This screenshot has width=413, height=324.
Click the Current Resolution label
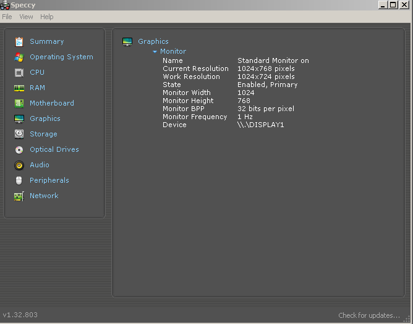pos(196,69)
